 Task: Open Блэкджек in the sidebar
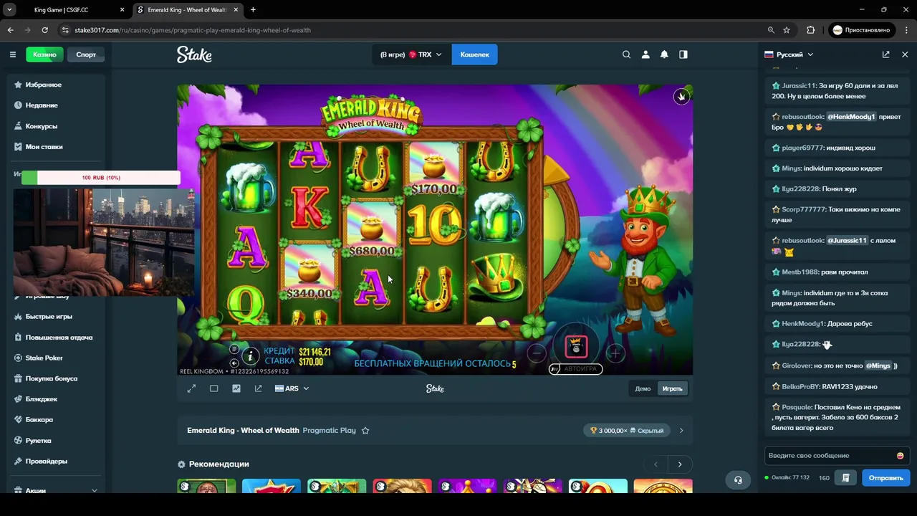56,399
